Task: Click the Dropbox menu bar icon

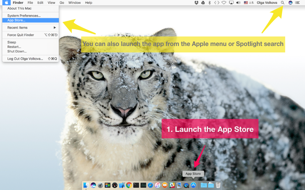Action: (x=196, y=3)
